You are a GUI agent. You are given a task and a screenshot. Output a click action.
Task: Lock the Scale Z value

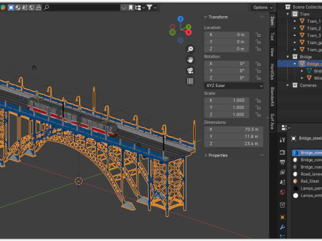coord(258,114)
